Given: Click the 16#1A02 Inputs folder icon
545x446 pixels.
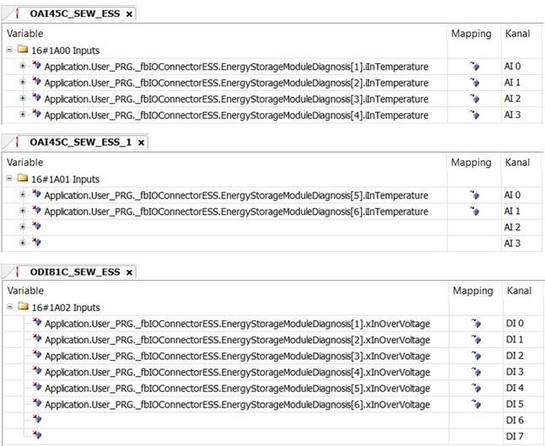Looking at the screenshot, I should click(21, 308).
